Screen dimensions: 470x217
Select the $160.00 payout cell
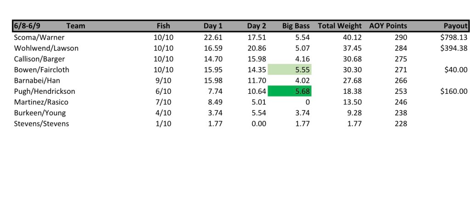(453, 91)
